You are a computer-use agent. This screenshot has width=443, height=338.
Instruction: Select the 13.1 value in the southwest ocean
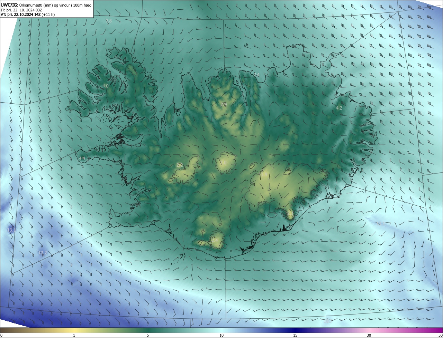coord(11,230)
